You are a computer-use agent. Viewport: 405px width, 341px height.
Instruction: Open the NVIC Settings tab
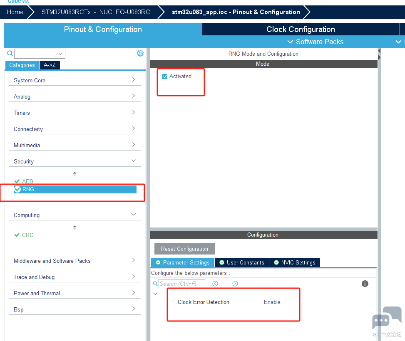pos(295,262)
